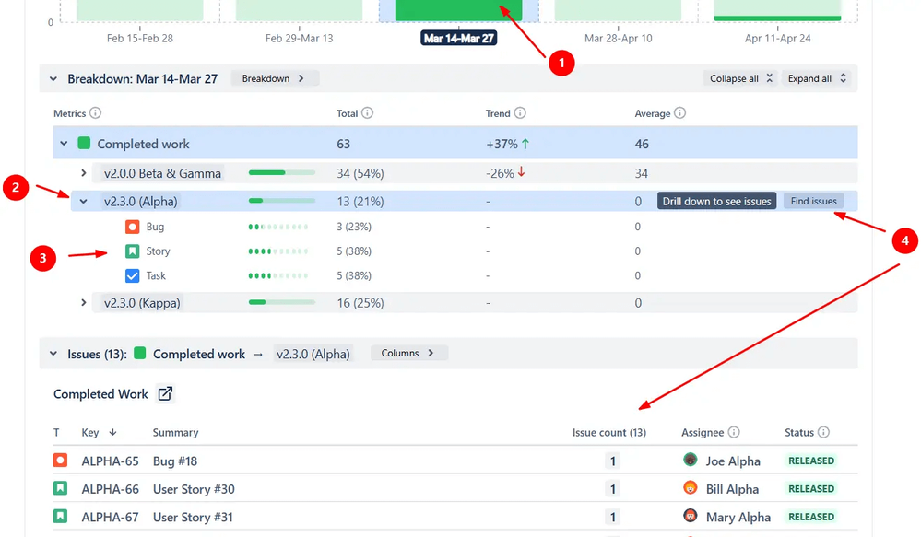
Task: Click the RELEASED status of ALPHA-65
Action: tap(811, 461)
